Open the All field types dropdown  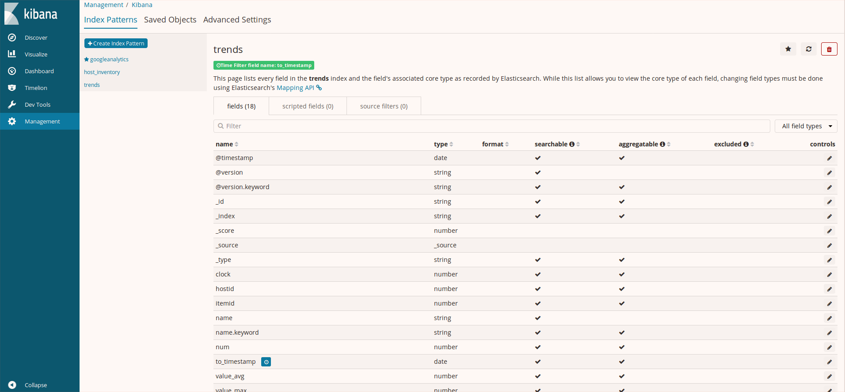(806, 126)
